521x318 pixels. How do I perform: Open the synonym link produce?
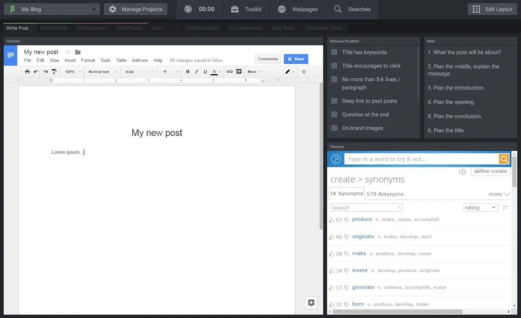tap(362, 219)
